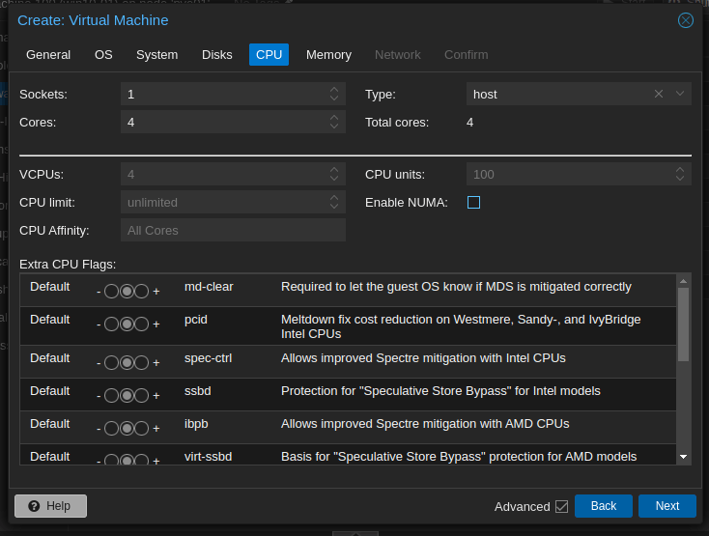The width and height of the screenshot is (709, 536).
Task: Toggle the Advanced checkbox
Action: 561,506
